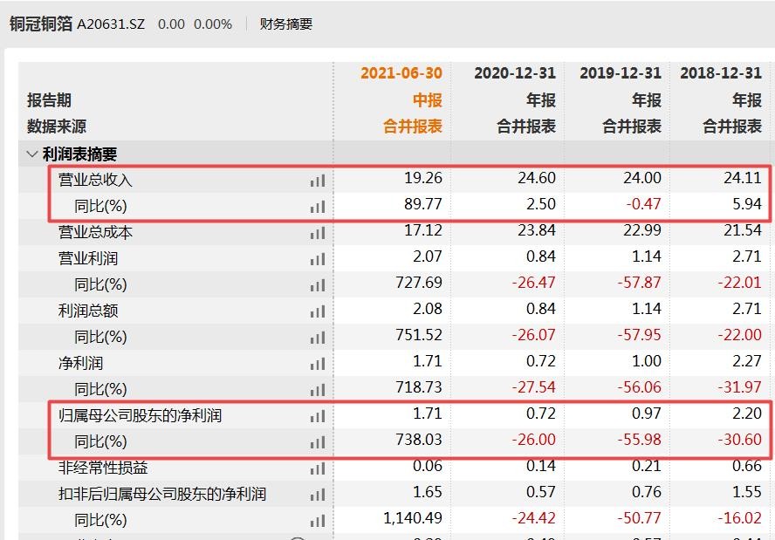Click 年报 under 2020-12-31
The width and height of the screenshot is (775, 540).
(x=541, y=100)
